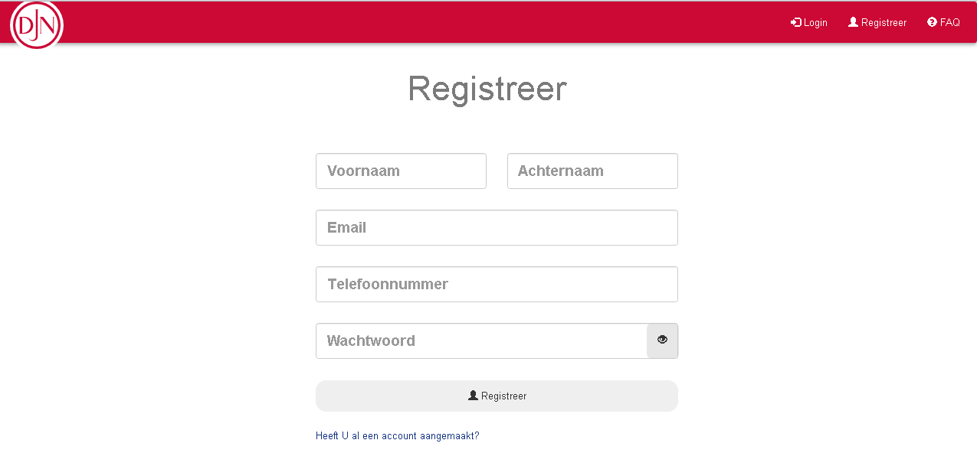Viewport: 977px width, 466px height.
Task: Click the 'Login' text label in header
Action: (x=815, y=23)
